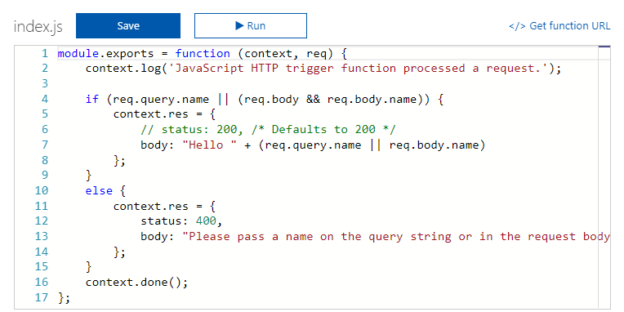Click the </> code icon beside Get function URL
The width and height of the screenshot is (624, 312).
pyautogui.click(x=517, y=26)
